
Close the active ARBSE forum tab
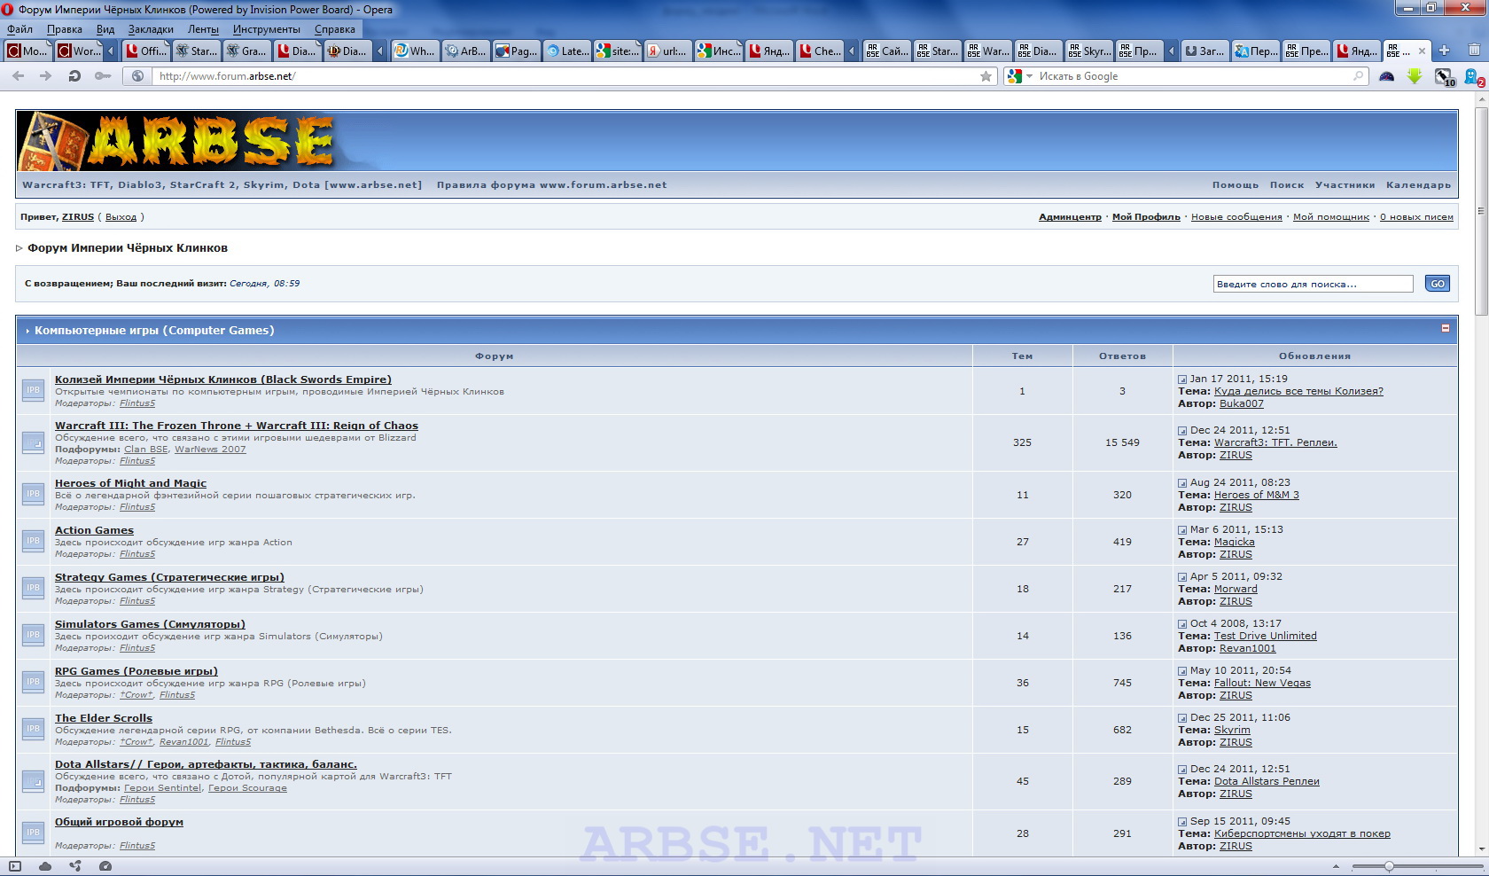tap(1423, 51)
